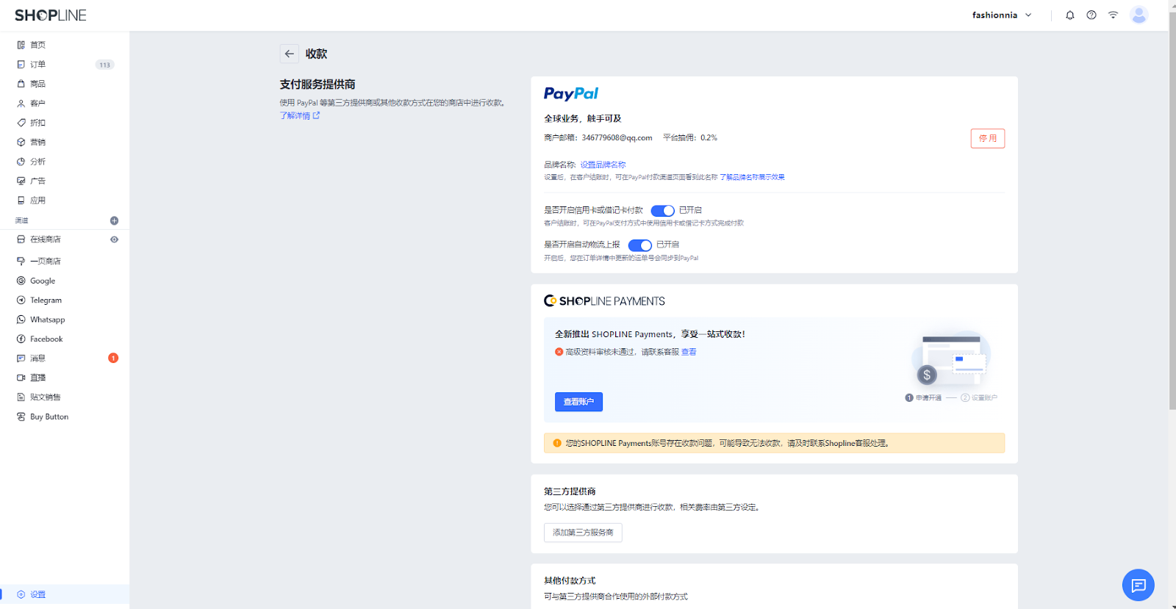Open the help question mark icon
This screenshot has height=609, width=1176.
point(1091,15)
